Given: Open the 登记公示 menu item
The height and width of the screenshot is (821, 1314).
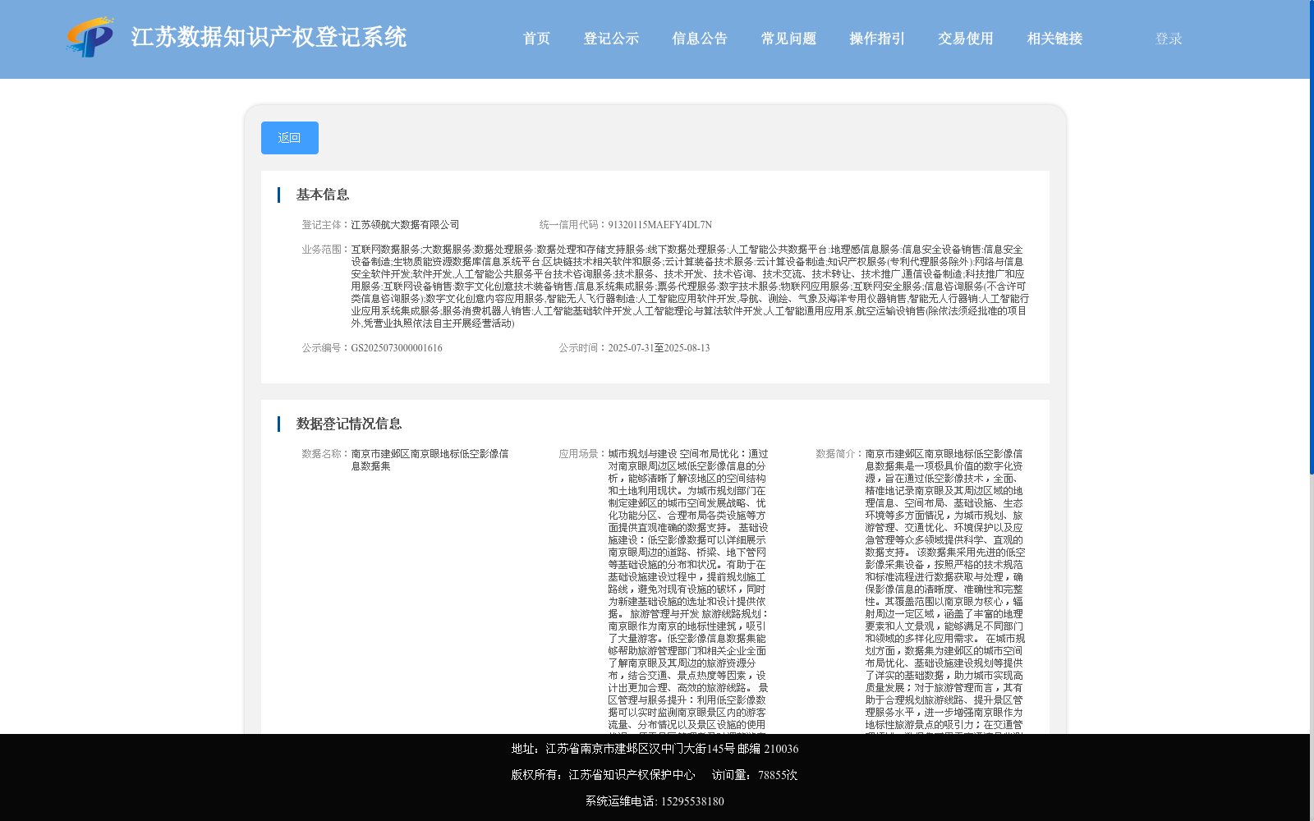Looking at the screenshot, I should pos(611,39).
